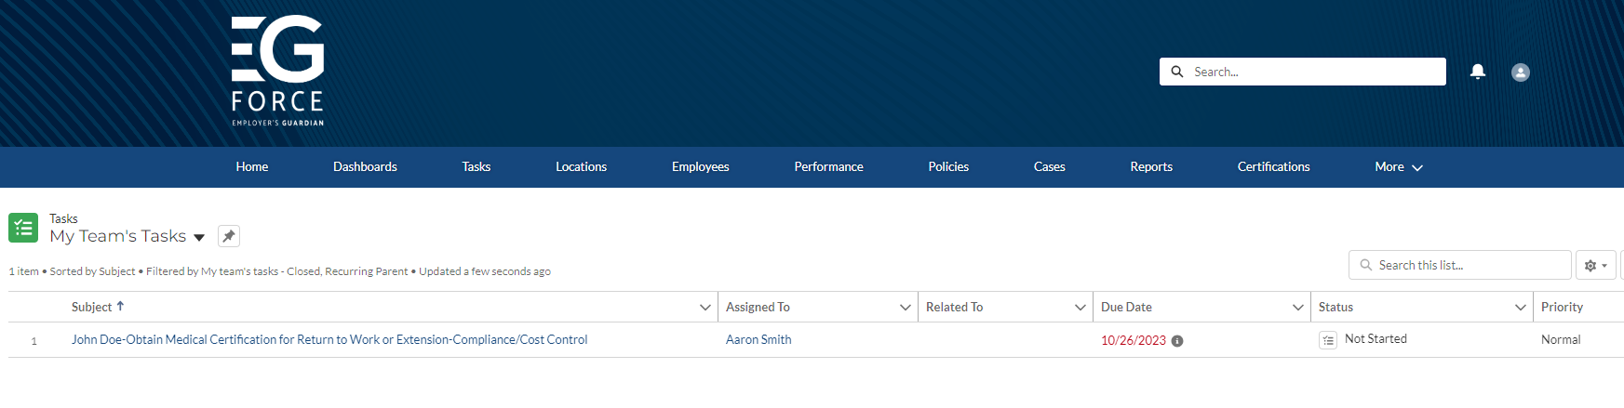Click the green Tasks object icon
Viewport: 1624px width, 408px height.
[23, 228]
